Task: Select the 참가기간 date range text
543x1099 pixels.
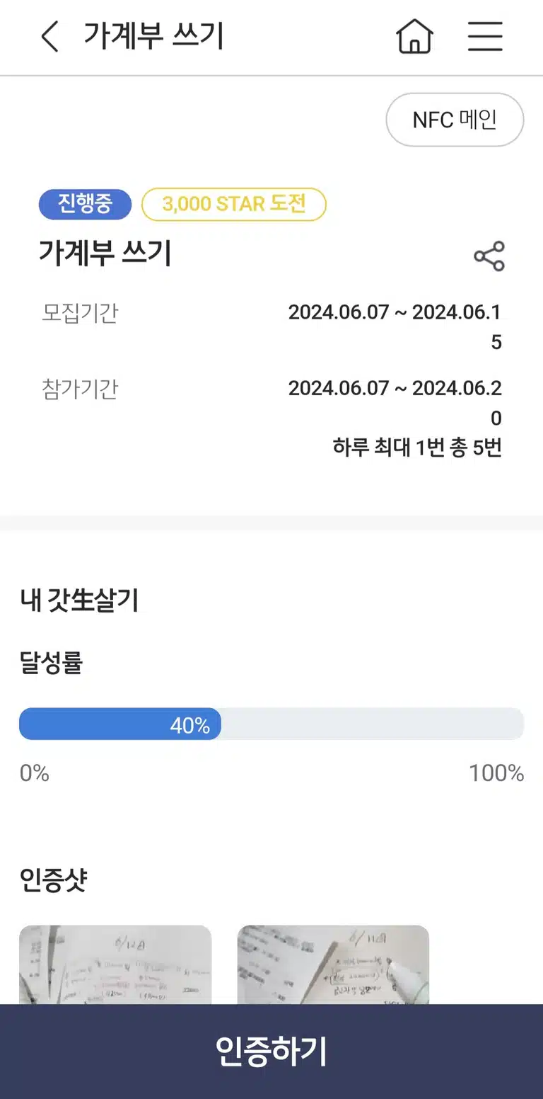Action: [395, 403]
